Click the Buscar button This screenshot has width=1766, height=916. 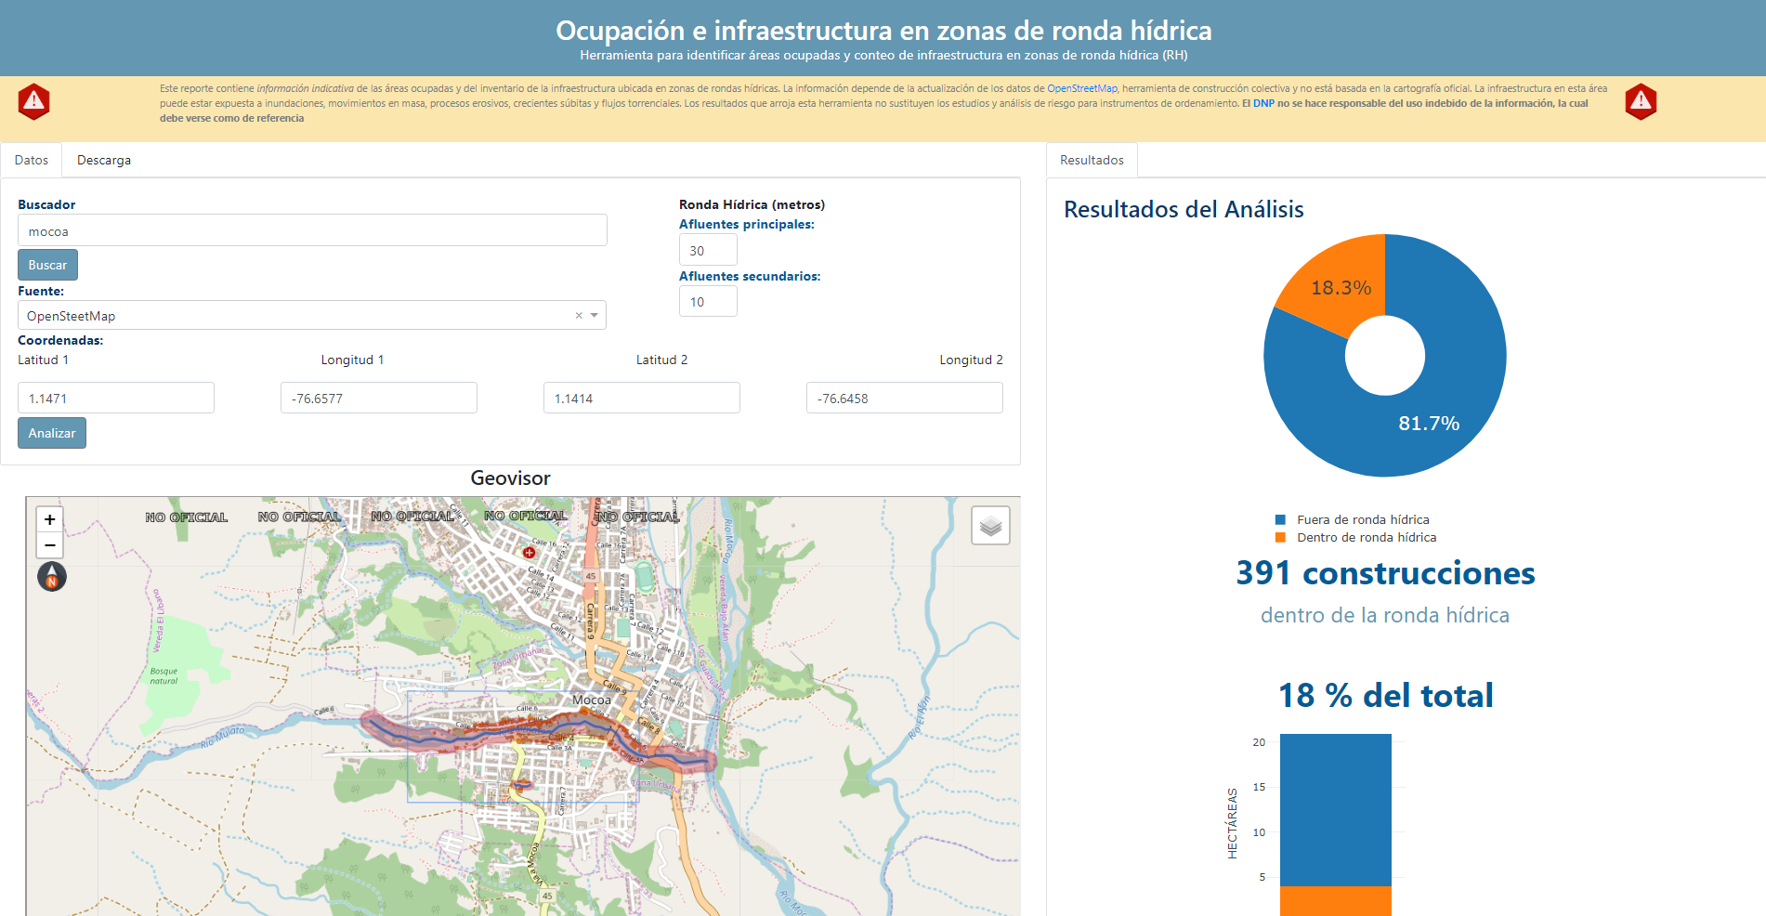point(47,265)
